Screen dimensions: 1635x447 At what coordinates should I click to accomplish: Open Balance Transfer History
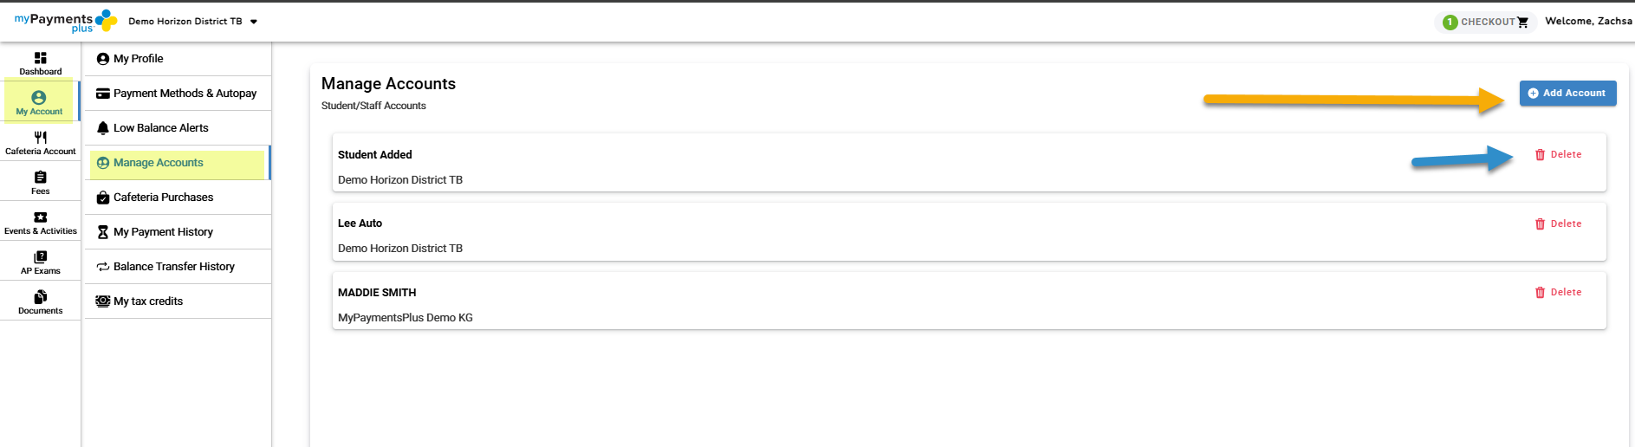tap(173, 267)
